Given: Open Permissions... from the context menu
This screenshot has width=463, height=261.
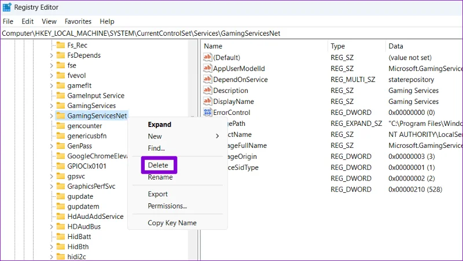Looking at the screenshot, I should (167, 206).
